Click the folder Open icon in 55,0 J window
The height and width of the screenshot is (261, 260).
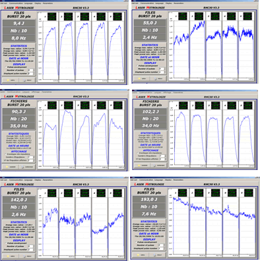(139, 78)
